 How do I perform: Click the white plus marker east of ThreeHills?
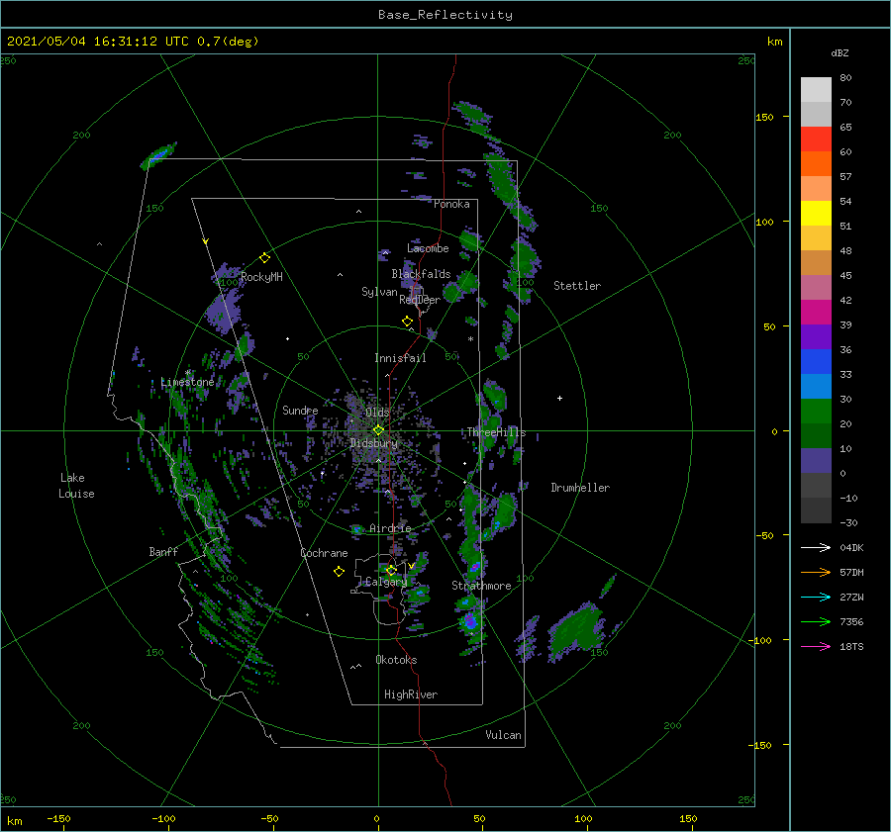[x=559, y=398]
